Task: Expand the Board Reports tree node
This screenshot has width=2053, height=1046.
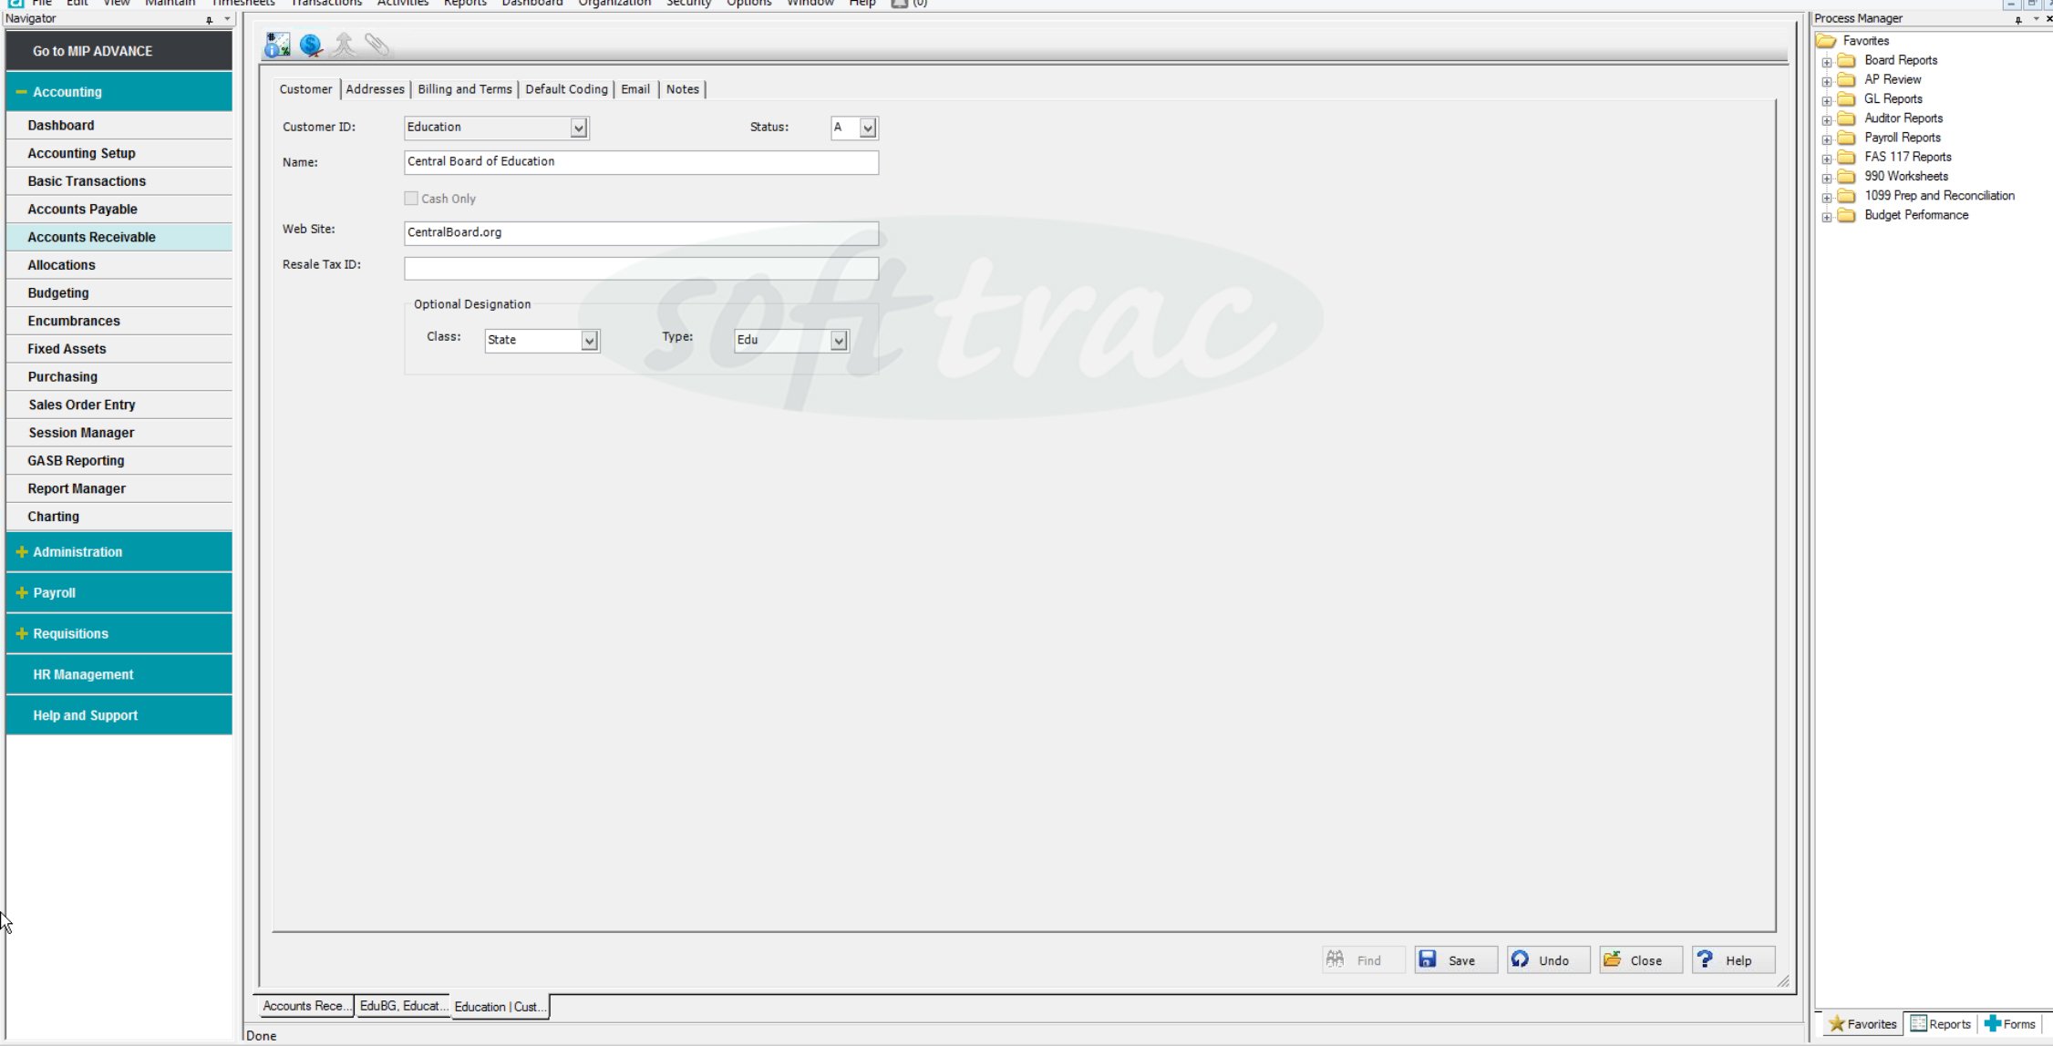Action: [1826, 62]
